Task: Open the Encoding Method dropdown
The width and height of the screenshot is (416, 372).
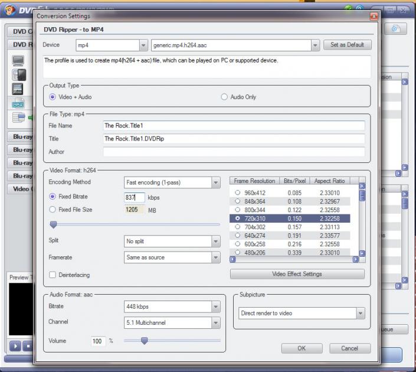Action: point(215,183)
